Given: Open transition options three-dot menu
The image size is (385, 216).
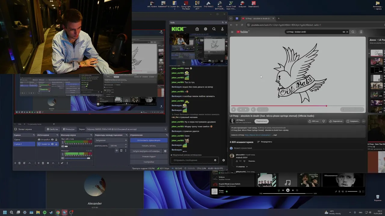Looking at the screenshot, I should click(126, 151).
